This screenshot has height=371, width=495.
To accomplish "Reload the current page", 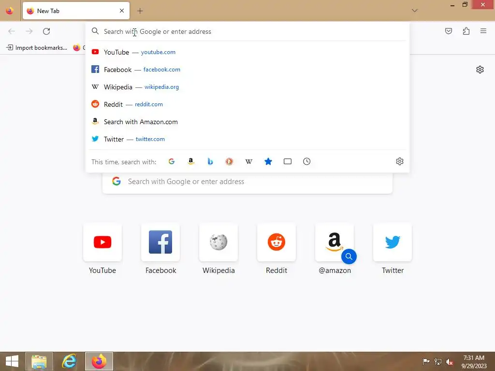I will point(46,31).
